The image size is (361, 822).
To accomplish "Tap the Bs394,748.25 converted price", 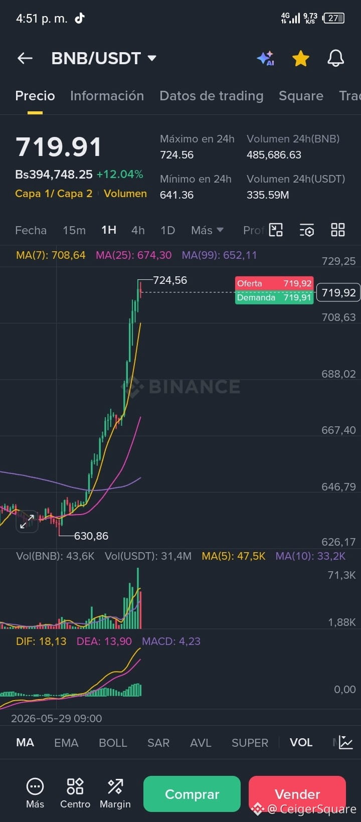I will tap(54, 175).
